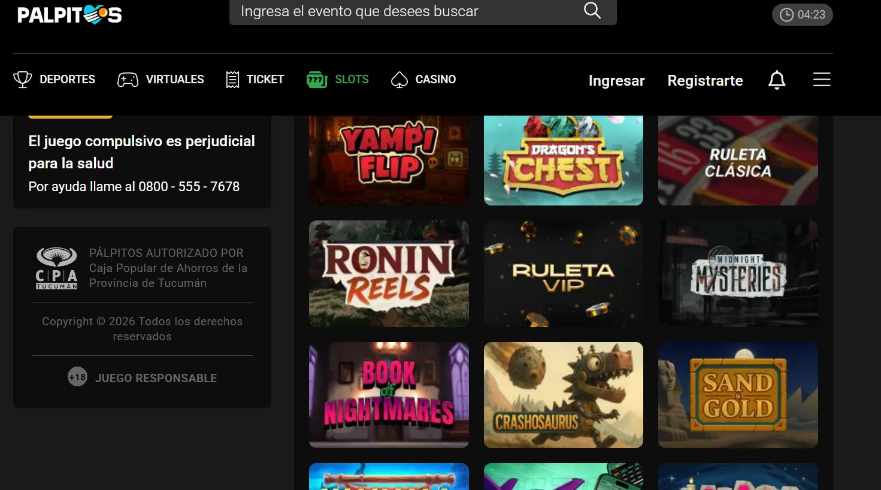Screen dimensions: 881x490
Task: Select the Sand Gold slot thumbnail
Action: [738, 395]
